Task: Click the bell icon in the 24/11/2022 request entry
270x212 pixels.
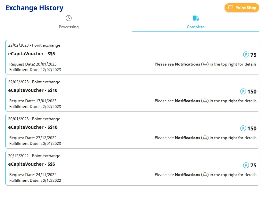Action: tap(205, 174)
